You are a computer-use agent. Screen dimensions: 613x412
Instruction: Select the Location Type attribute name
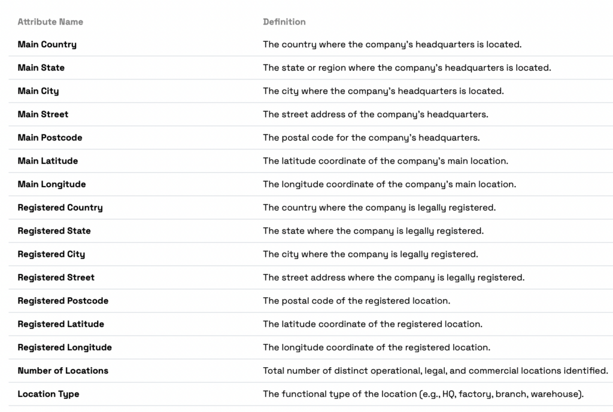(48, 394)
